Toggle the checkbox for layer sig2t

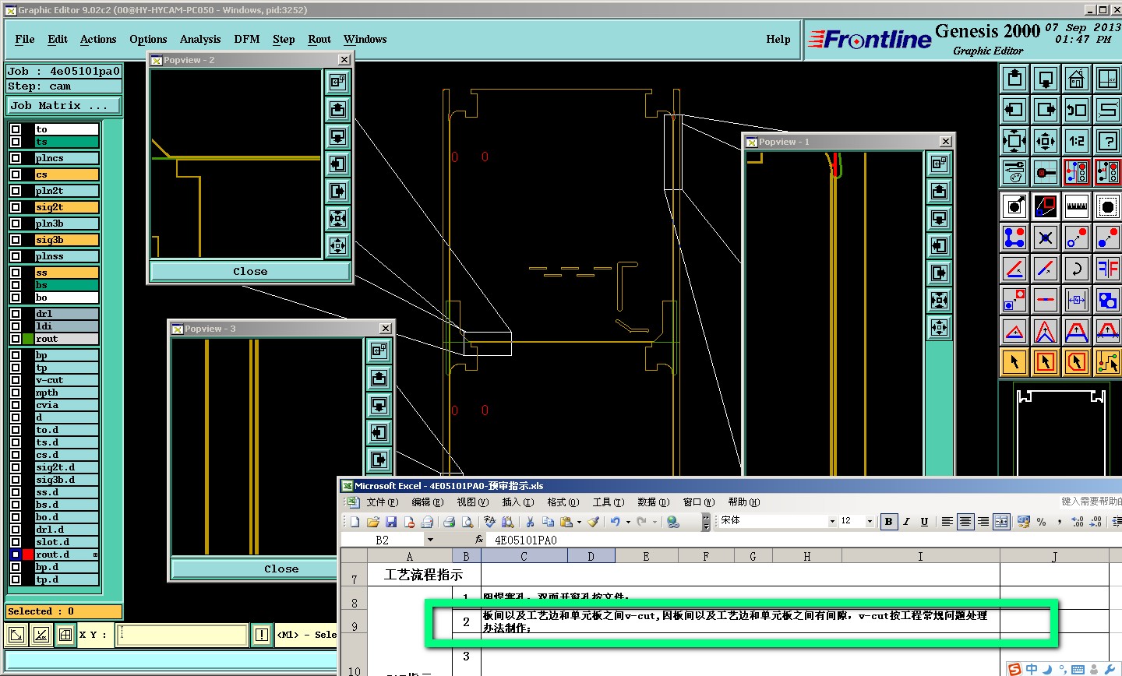pos(16,207)
